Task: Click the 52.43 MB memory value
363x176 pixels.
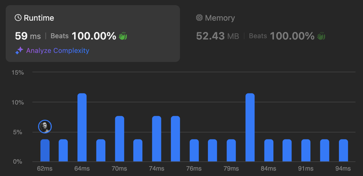Action: [x=216, y=36]
